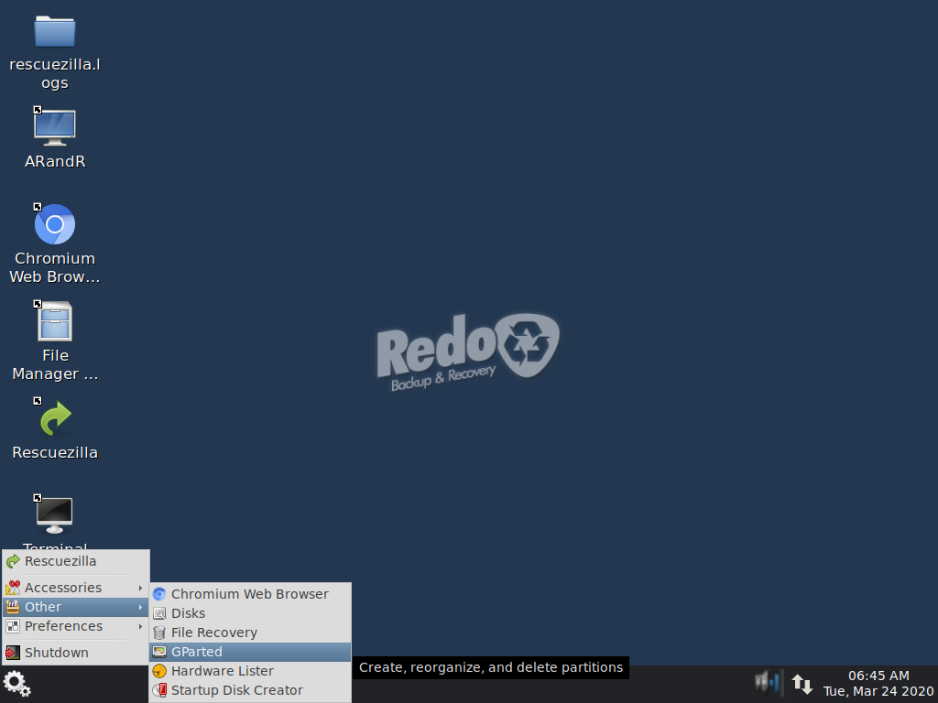The width and height of the screenshot is (938, 703).
Task: Open the File Manager desktop icon
Action: 55,322
